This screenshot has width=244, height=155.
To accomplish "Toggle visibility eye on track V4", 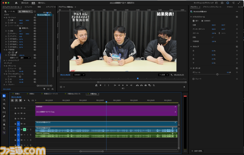I will [x=24, y=108].
